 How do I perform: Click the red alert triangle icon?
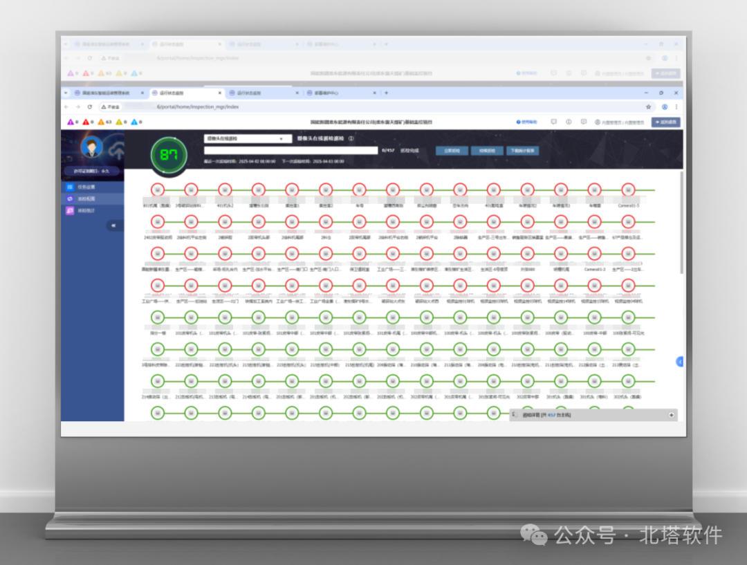coord(86,122)
